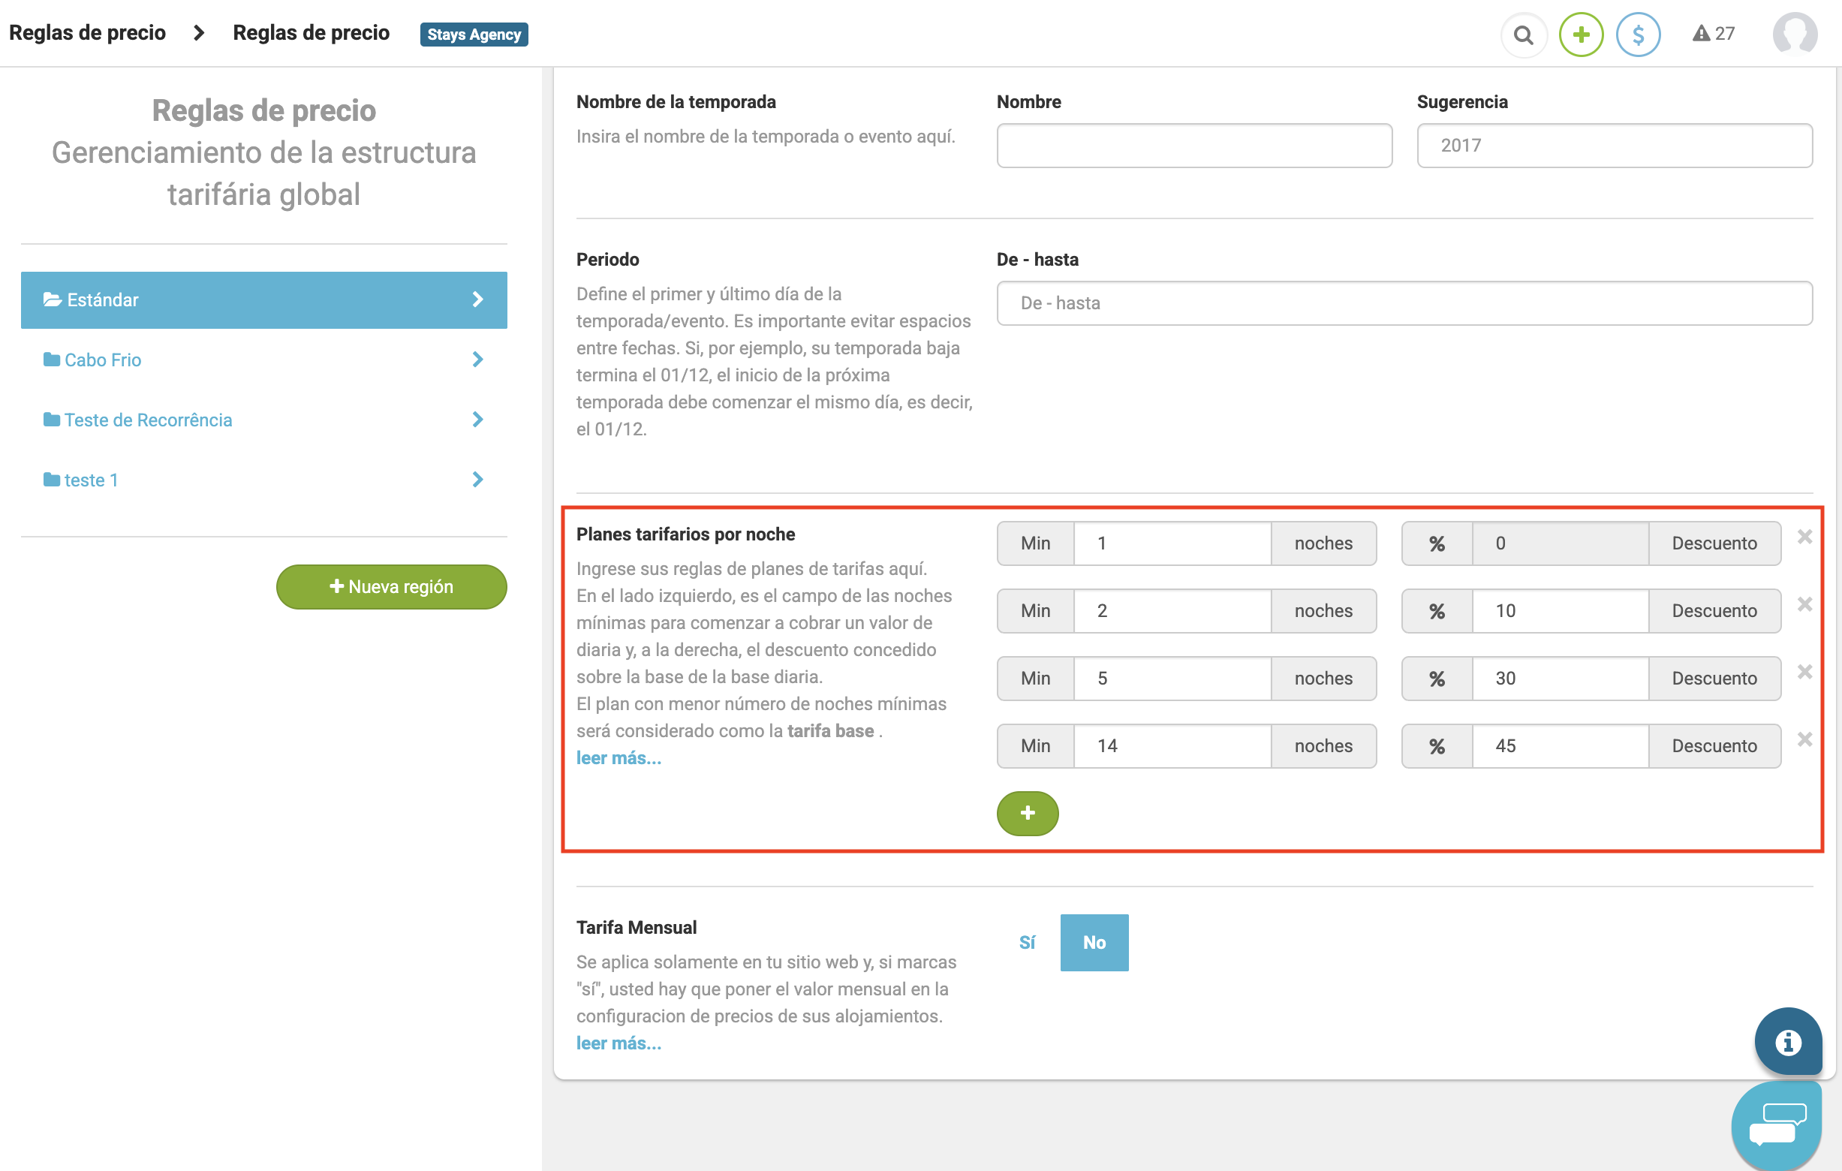
Task: Open leer más link under Planes tarifarios
Action: coord(618,758)
